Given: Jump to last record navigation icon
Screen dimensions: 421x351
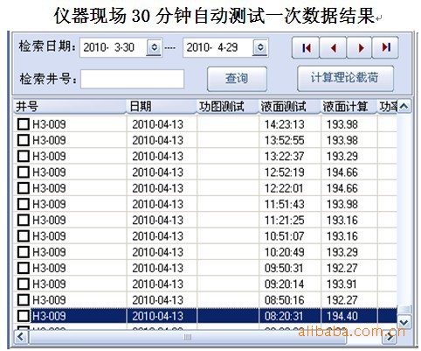Looking at the screenshot, I should pyautogui.click(x=385, y=47).
